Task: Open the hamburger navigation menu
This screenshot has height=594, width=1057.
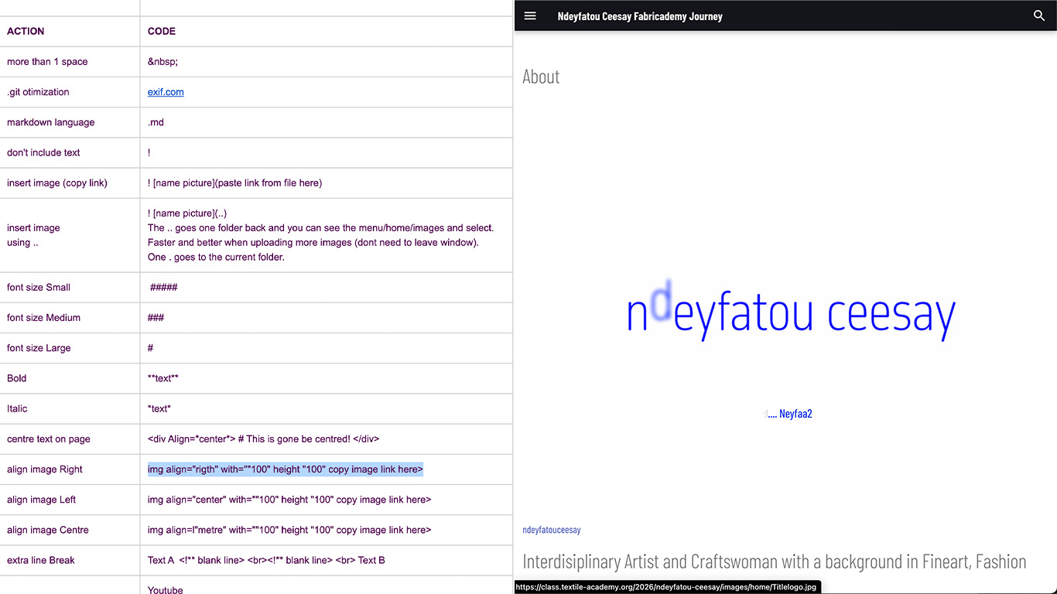Action: click(x=530, y=15)
